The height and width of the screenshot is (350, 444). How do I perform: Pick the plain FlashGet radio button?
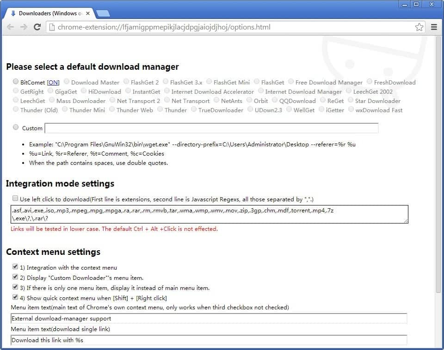point(257,81)
